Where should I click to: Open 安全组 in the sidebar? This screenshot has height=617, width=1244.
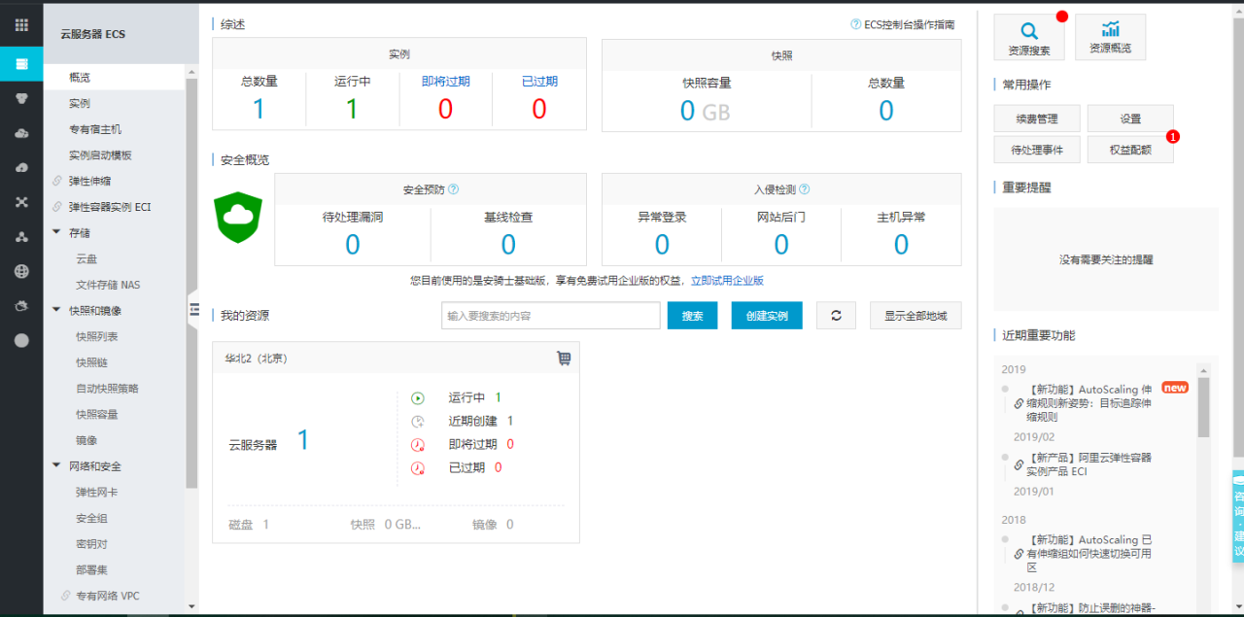pos(91,518)
